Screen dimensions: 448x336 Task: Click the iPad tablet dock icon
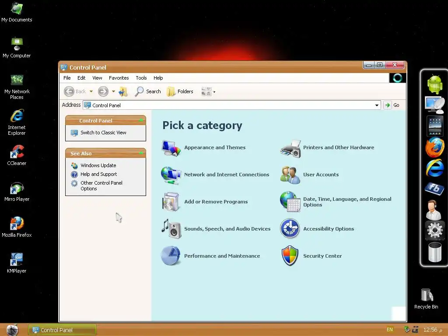coord(434,126)
